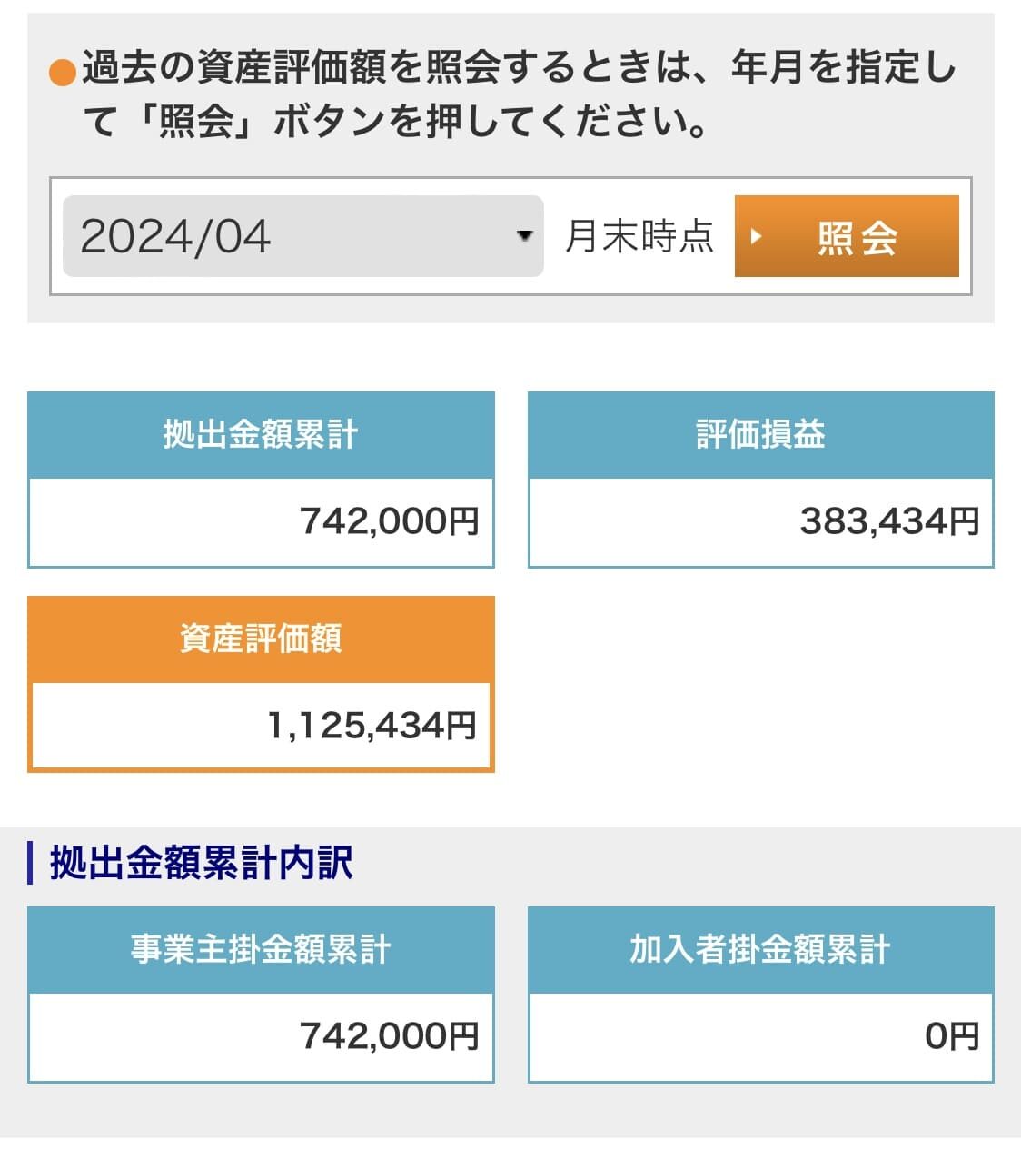Select the 評価損益 header tile

(x=761, y=434)
